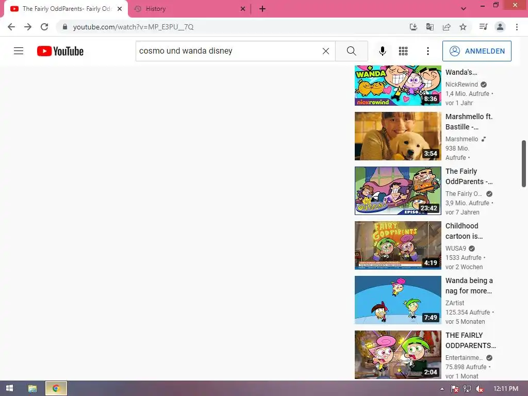Go to the YouTube home logo
The height and width of the screenshot is (396, 528).
pyautogui.click(x=60, y=51)
